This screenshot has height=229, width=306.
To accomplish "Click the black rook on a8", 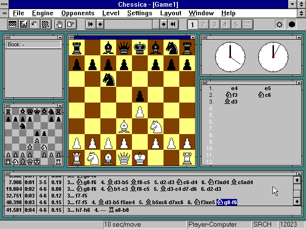I will click(76, 48).
